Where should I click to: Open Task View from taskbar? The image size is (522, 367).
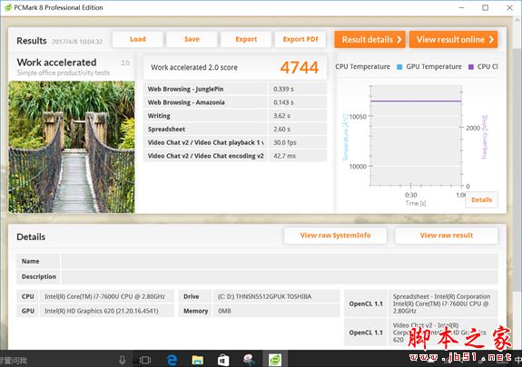point(145,360)
